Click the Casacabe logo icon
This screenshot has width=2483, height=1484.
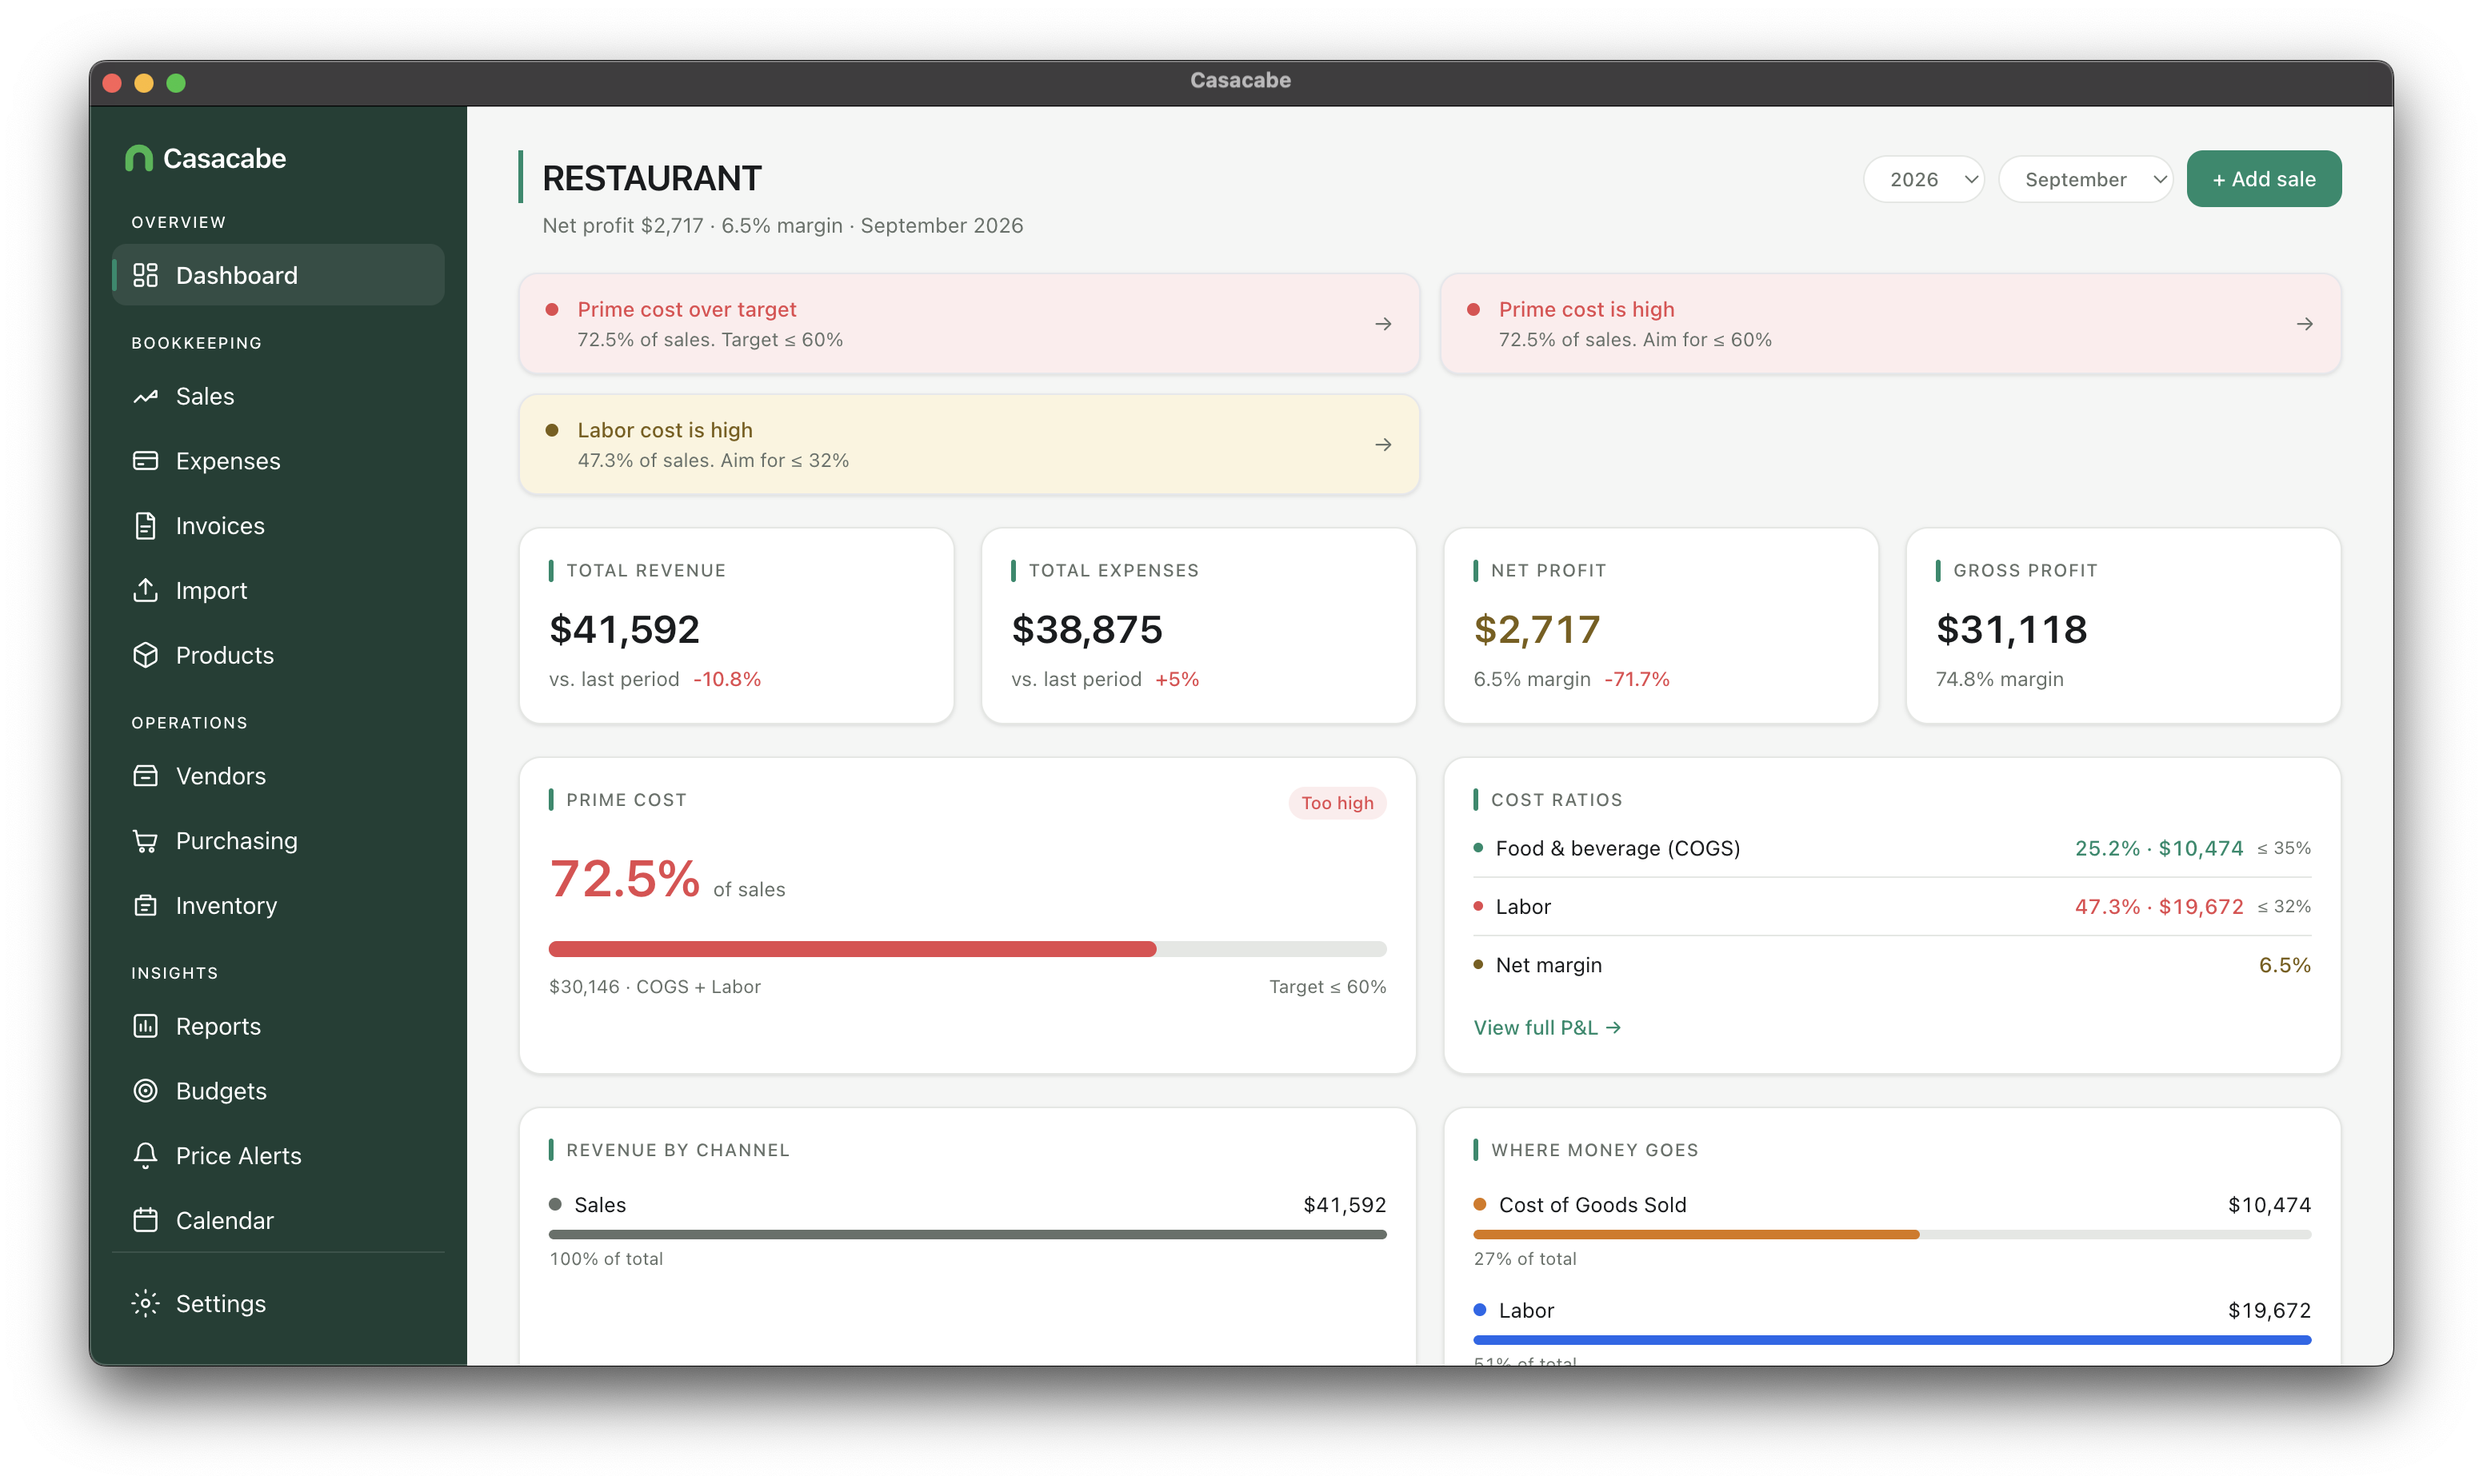click(138, 158)
